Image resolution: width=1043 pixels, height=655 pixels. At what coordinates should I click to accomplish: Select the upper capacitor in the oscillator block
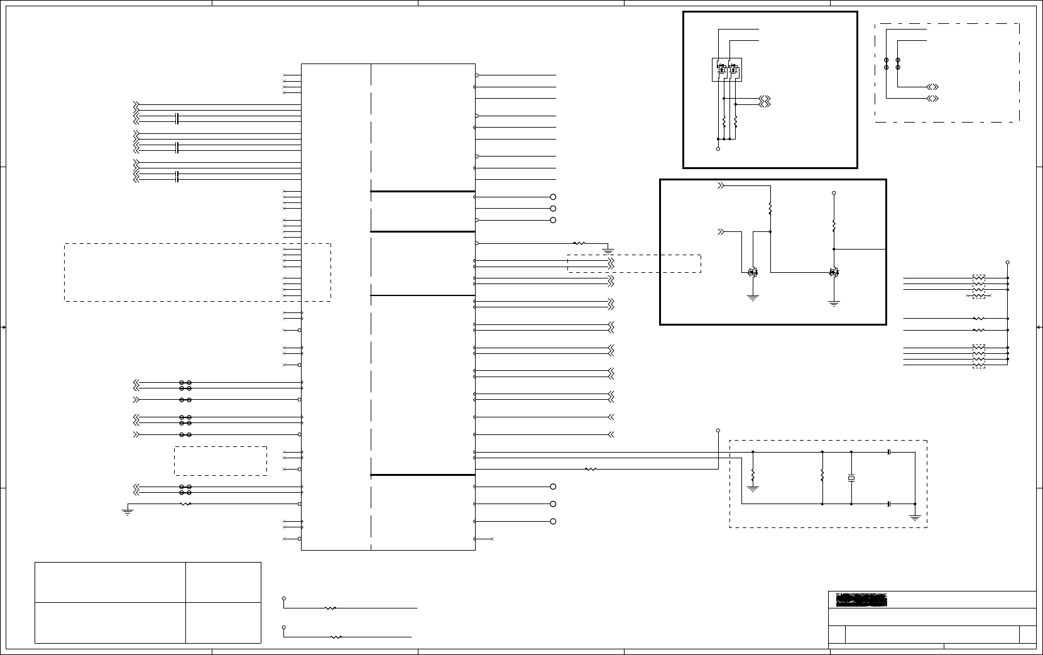pos(889,452)
